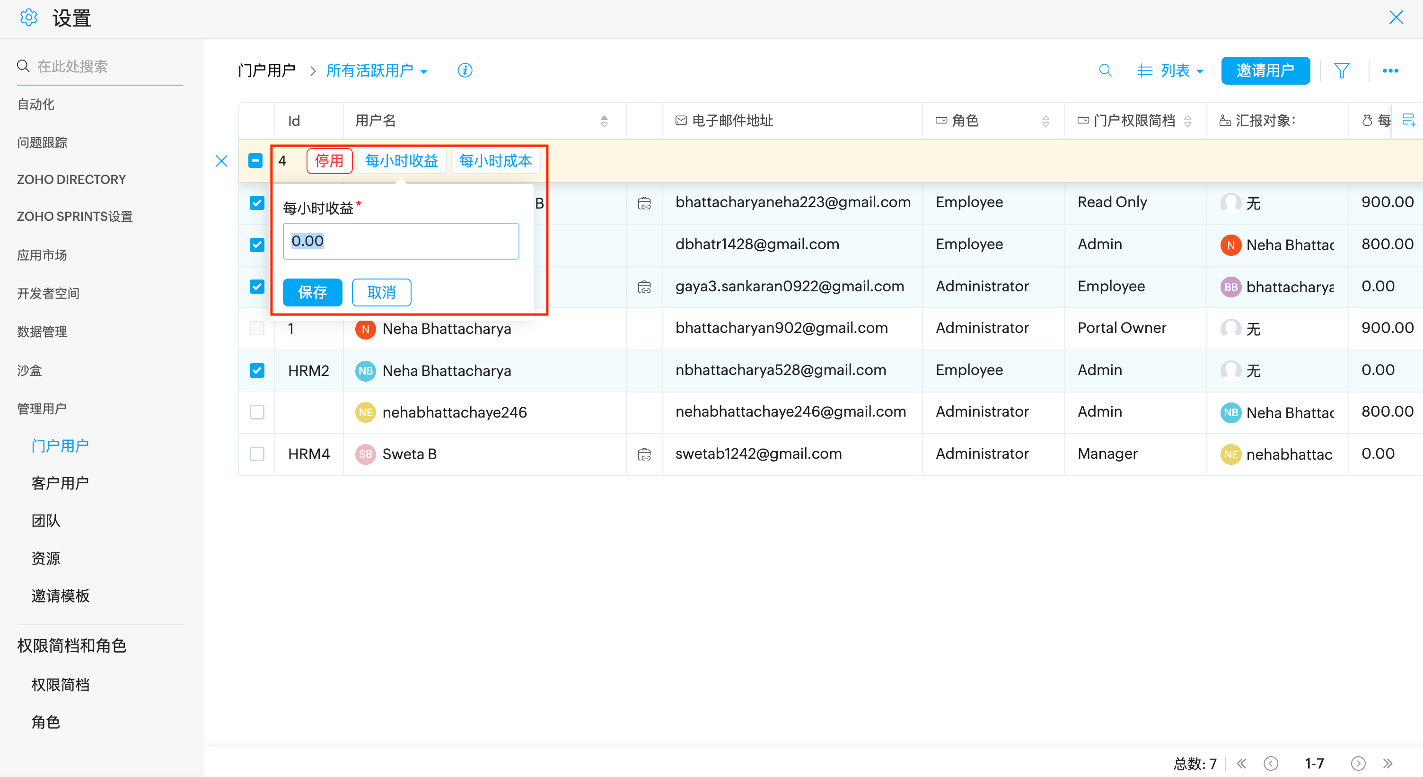Select 权限简档 in the settings sidebar

click(60, 684)
